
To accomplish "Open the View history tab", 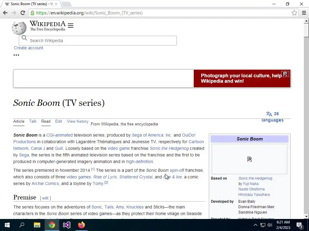I will (x=78, y=122).
